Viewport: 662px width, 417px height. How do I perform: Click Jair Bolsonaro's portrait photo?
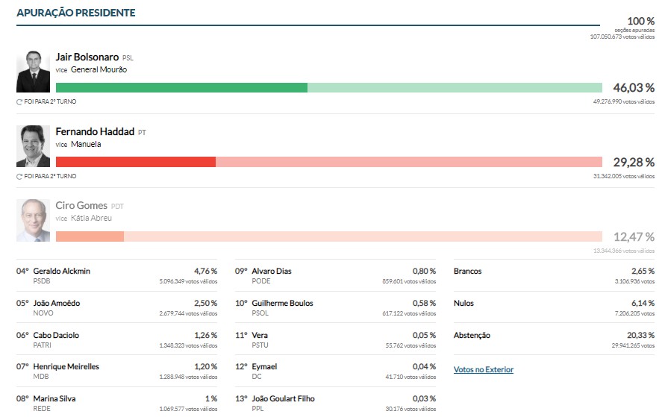[x=33, y=72]
